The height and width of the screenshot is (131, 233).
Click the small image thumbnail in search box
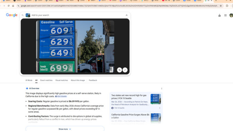(x=28, y=15)
